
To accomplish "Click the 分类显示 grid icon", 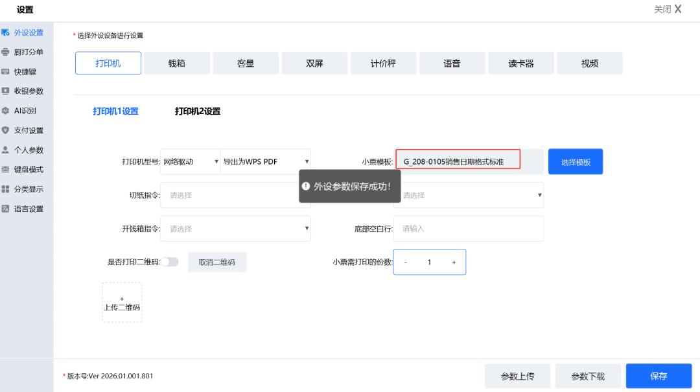I will tap(6, 189).
